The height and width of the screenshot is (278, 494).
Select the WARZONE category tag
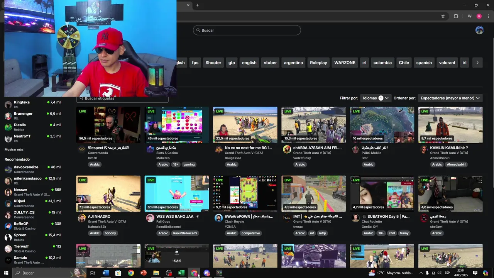[x=345, y=63]
